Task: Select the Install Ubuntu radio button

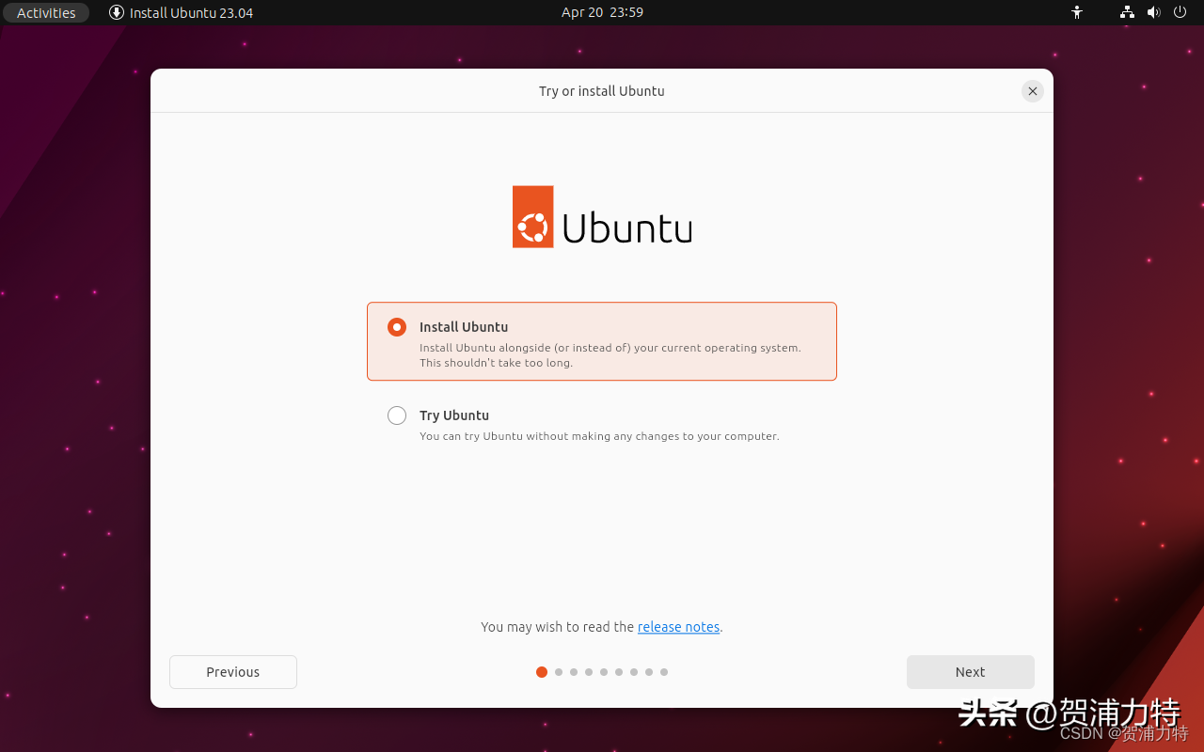Action: tap(397, 327)
